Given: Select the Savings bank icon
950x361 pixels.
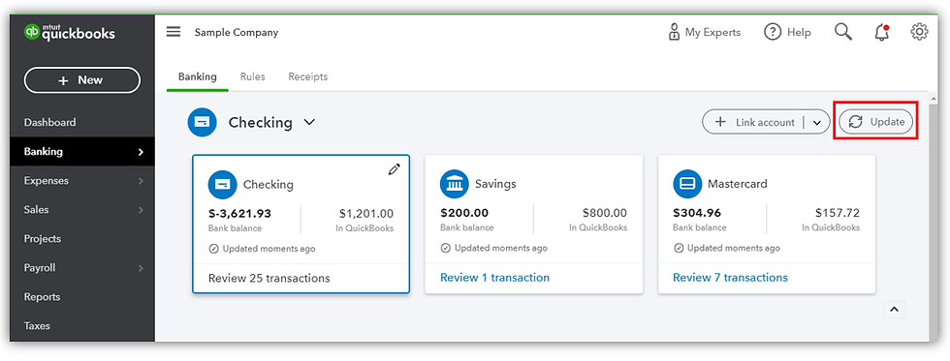Looking at the screenshot, I should 455,184.
